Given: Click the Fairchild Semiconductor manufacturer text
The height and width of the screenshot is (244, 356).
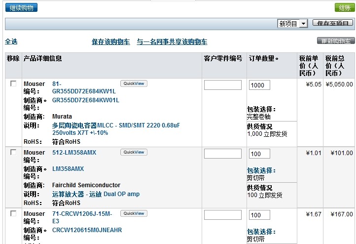Looking at the screenshot, I should tap(86, 185).
